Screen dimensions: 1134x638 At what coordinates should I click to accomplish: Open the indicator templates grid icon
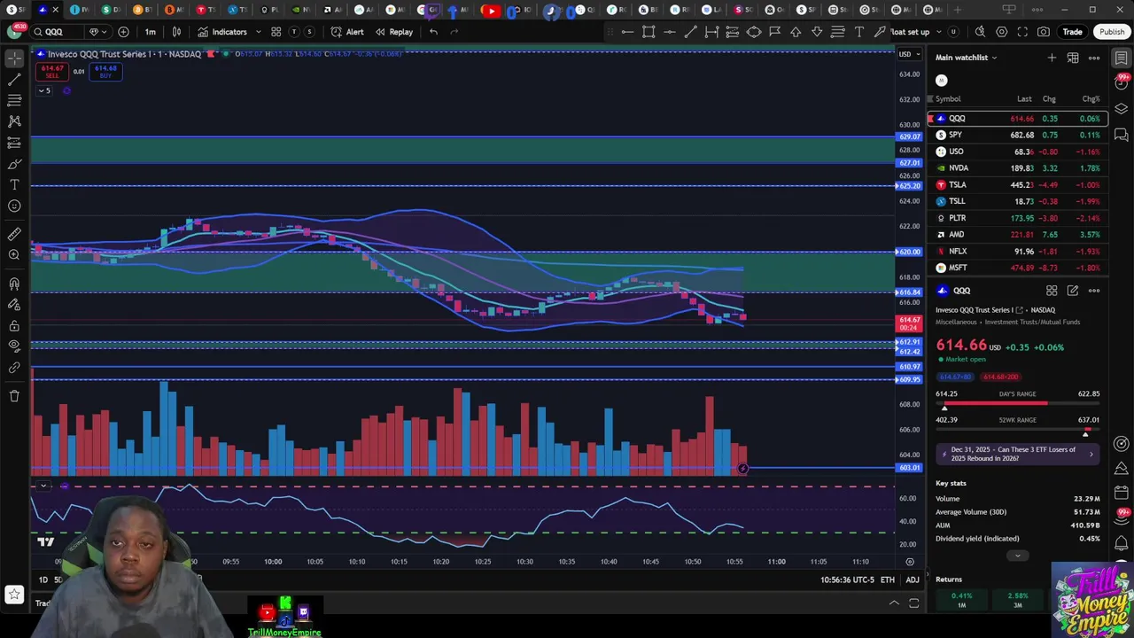coord(276,32)
